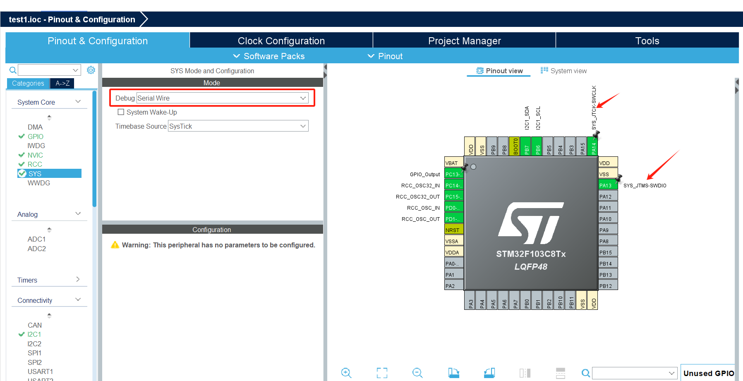Select ADC2 under Analog

37,249
